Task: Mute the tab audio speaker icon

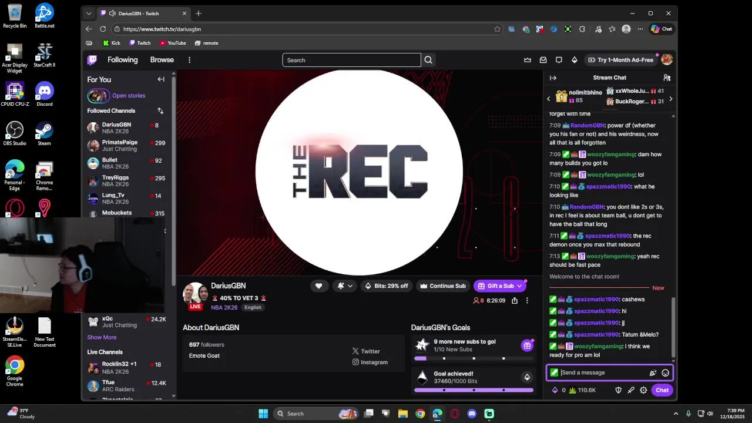Action: (x=112, y=14)
